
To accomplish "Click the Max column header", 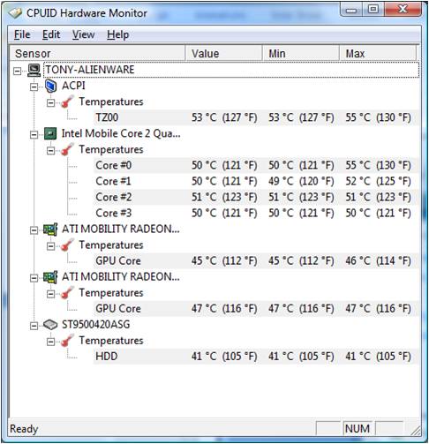I will click(378, 53).
